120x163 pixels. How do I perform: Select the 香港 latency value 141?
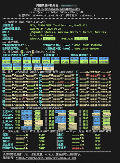(x=26, y=135)
